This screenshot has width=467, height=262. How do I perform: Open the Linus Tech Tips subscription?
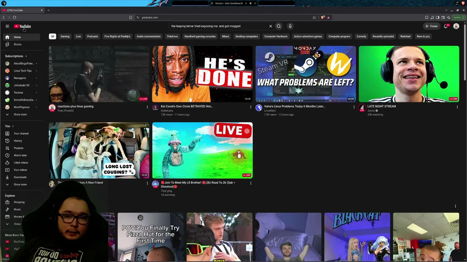21,71
